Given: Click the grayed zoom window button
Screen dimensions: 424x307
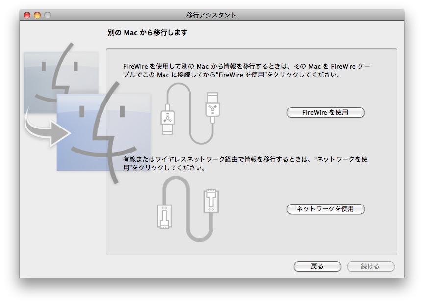Looking at the screenshot, I should coord(48,15).
